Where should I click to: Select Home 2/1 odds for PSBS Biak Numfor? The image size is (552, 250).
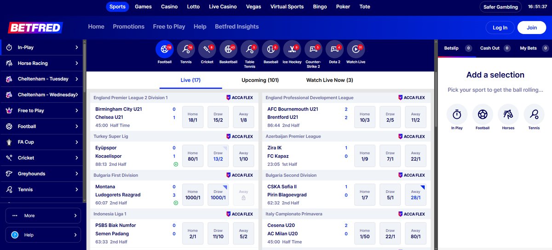click(193, 233)
